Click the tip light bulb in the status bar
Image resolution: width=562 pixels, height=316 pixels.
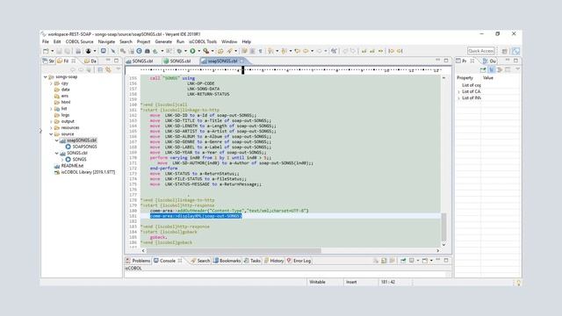518,283
